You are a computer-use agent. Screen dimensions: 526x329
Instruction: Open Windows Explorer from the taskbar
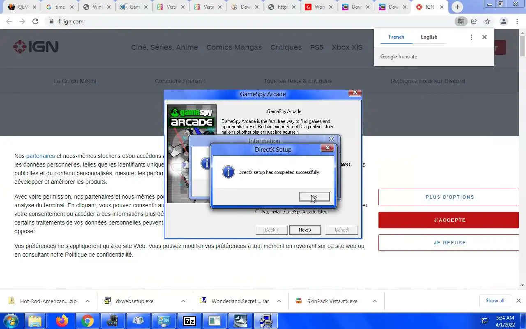coord(35,321)
